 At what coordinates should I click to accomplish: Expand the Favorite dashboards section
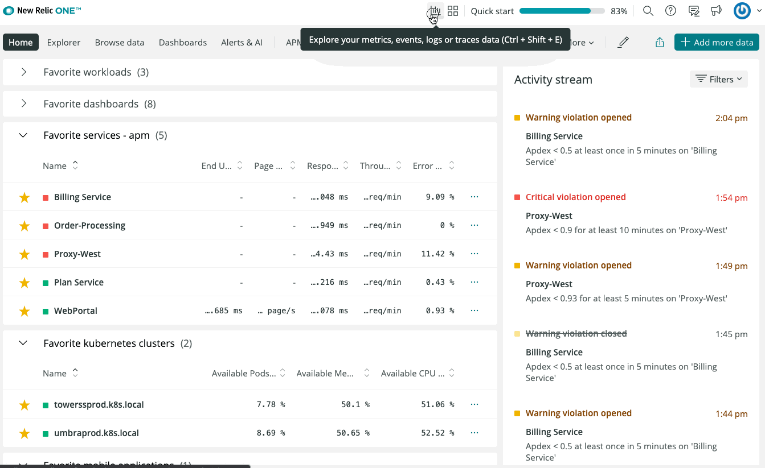tap(23, 104)
